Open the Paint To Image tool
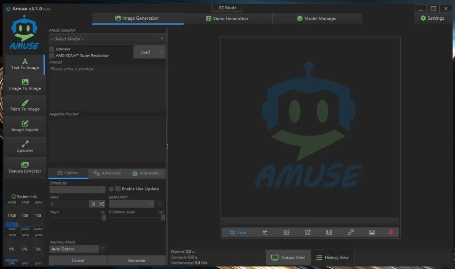455x269 pixels. click(25, 105)
